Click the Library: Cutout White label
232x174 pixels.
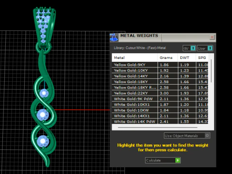pos(140,48)
